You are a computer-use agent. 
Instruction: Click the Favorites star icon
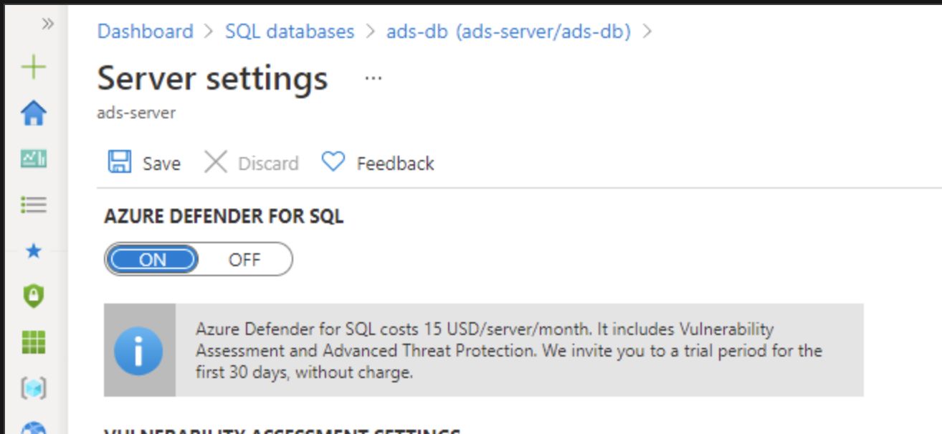(33, 251)
